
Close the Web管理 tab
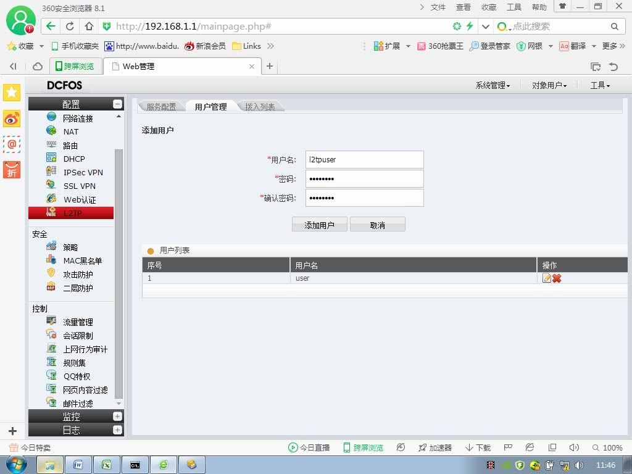(252, 67)
